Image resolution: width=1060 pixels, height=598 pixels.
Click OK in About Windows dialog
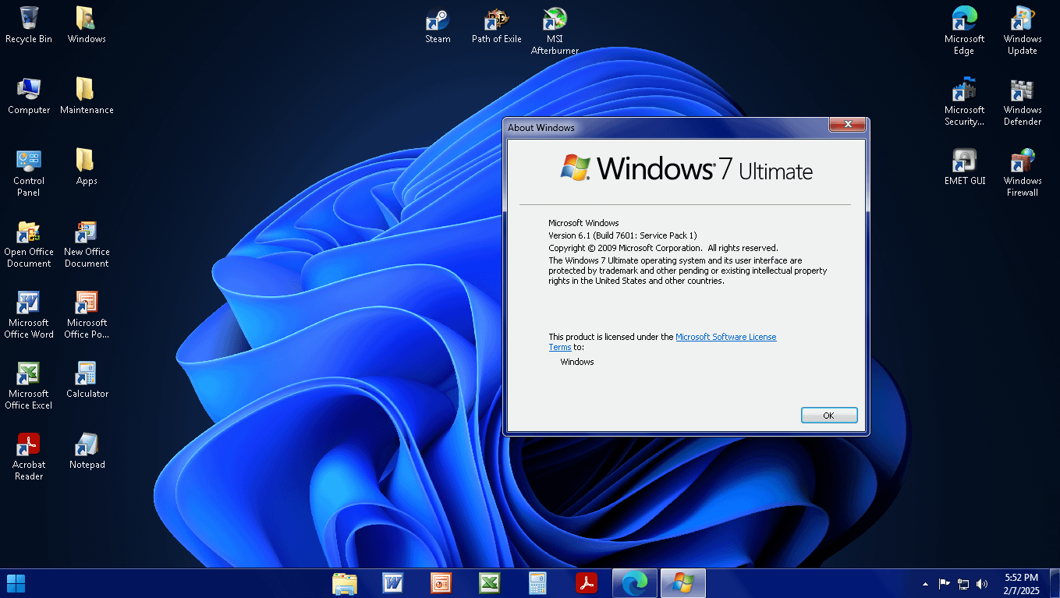tap(828, 416)
